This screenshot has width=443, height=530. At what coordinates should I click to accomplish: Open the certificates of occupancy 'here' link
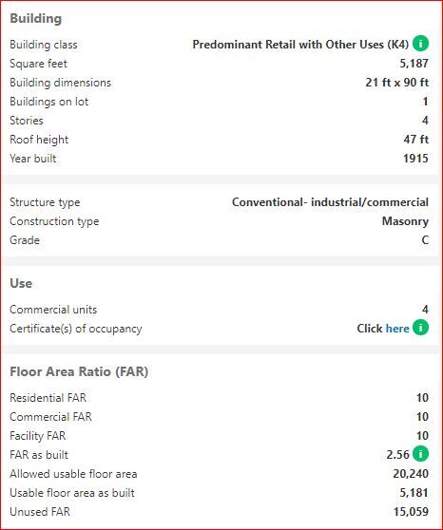point(397,329)
